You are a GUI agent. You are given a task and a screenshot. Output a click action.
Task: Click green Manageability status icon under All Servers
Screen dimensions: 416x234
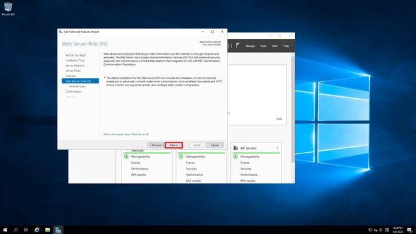tap(235, 157)
